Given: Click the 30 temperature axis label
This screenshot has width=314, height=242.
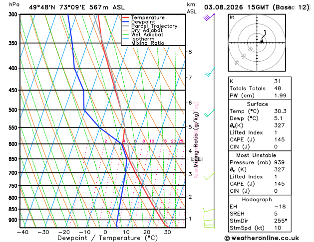Looking at the screenshot, I should (167, 232).
